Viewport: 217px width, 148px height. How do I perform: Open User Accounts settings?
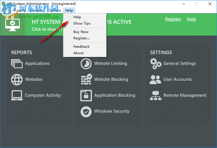[178, 79]
